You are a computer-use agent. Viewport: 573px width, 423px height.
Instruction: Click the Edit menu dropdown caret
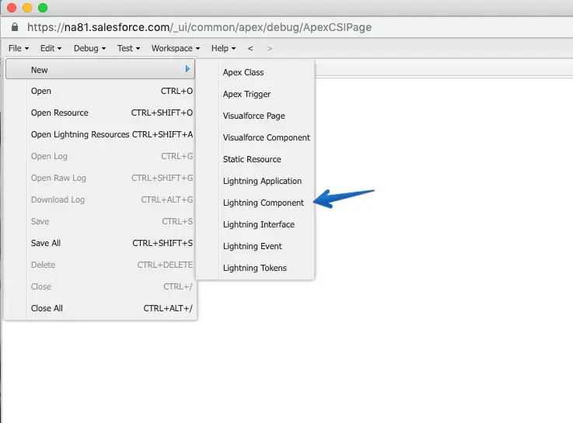(x=59, y=48)
